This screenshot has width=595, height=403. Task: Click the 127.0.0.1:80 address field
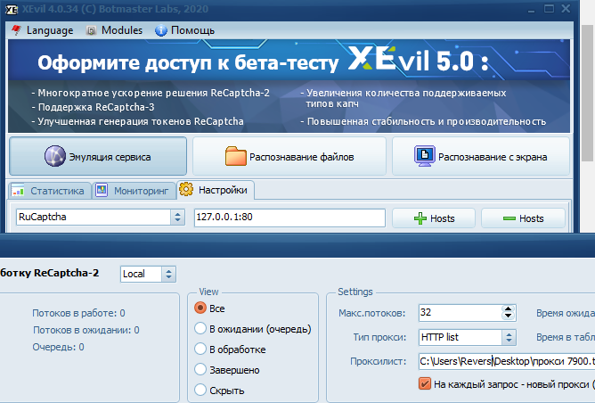pyautogui.click(x=289, y=218)
